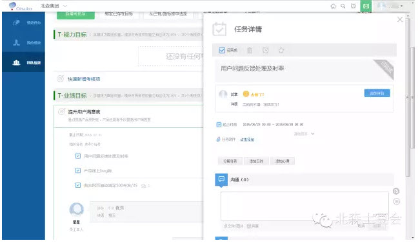Open the home icon in the top bar
Image resolution: width=418 pixels, height=243 pixels.
coord(333,6)
